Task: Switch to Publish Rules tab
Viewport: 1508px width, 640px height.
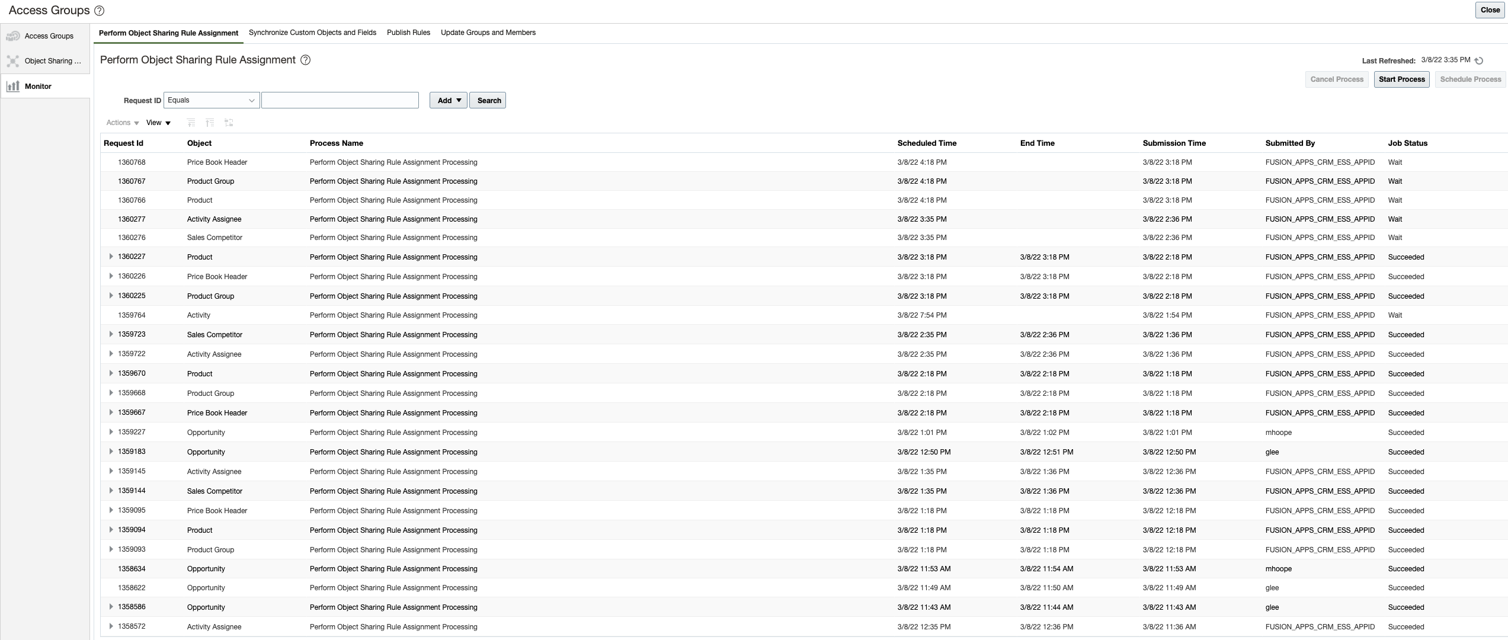Action: pyautogui.click(x=408, y=33)
